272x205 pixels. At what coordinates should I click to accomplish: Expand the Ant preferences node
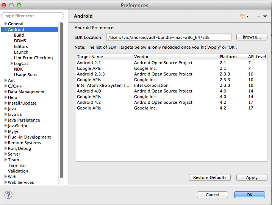tap(6, 80)
